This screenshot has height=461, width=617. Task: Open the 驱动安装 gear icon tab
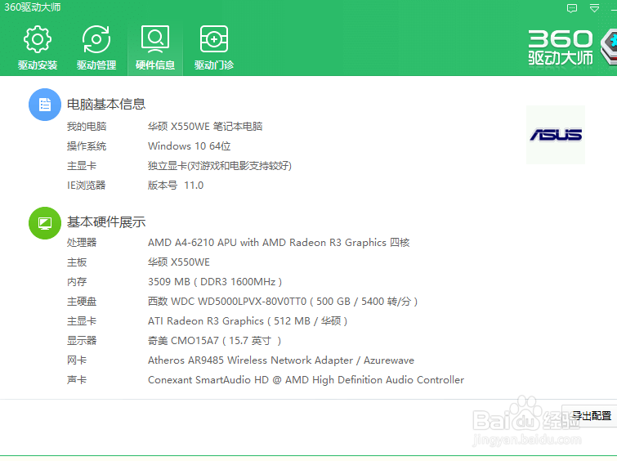[38, 47]
